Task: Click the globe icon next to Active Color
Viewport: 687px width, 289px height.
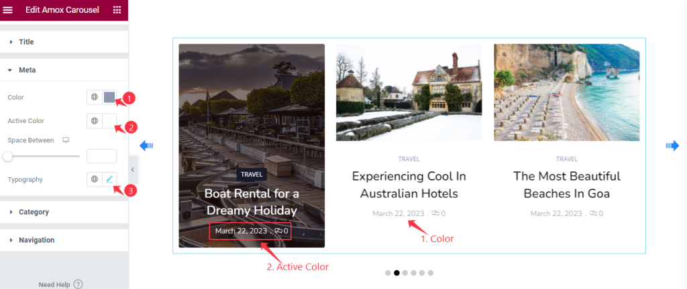Action: (94, 121)
